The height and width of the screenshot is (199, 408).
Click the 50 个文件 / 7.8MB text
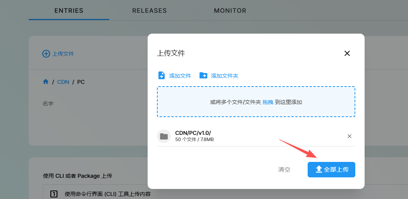(x=195, y=139)
